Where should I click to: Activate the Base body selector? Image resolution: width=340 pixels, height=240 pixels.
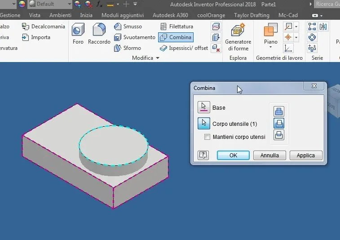(203, 107)
